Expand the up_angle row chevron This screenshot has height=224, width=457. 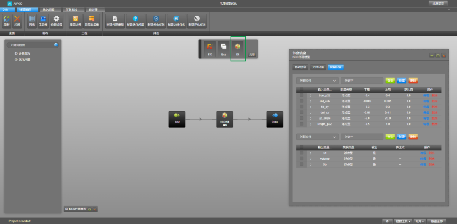[311, 118]
